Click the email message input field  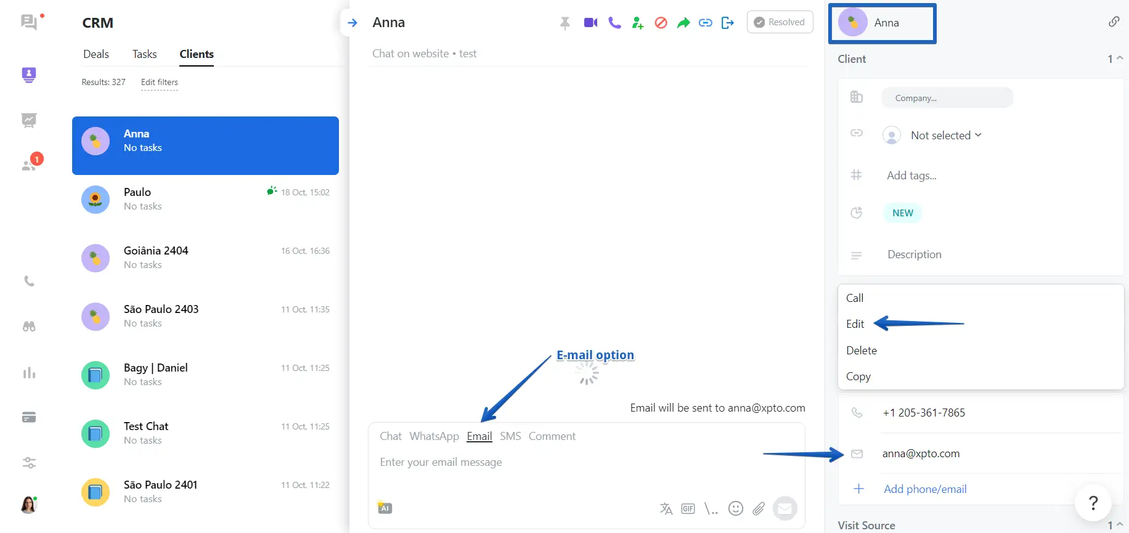click(555, 462)
